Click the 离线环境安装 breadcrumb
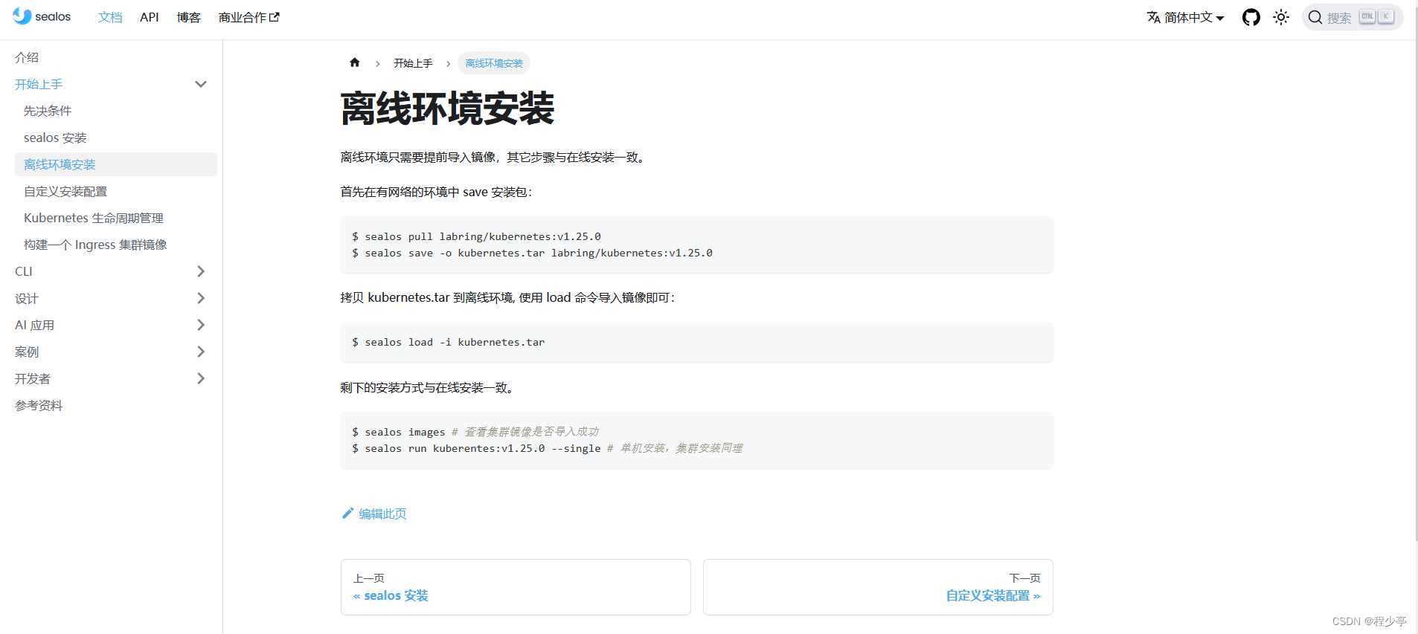Screen dimensions: 1418x634 click(x=494, y=63)
